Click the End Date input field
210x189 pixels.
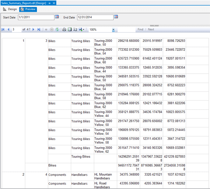(95, 17)
